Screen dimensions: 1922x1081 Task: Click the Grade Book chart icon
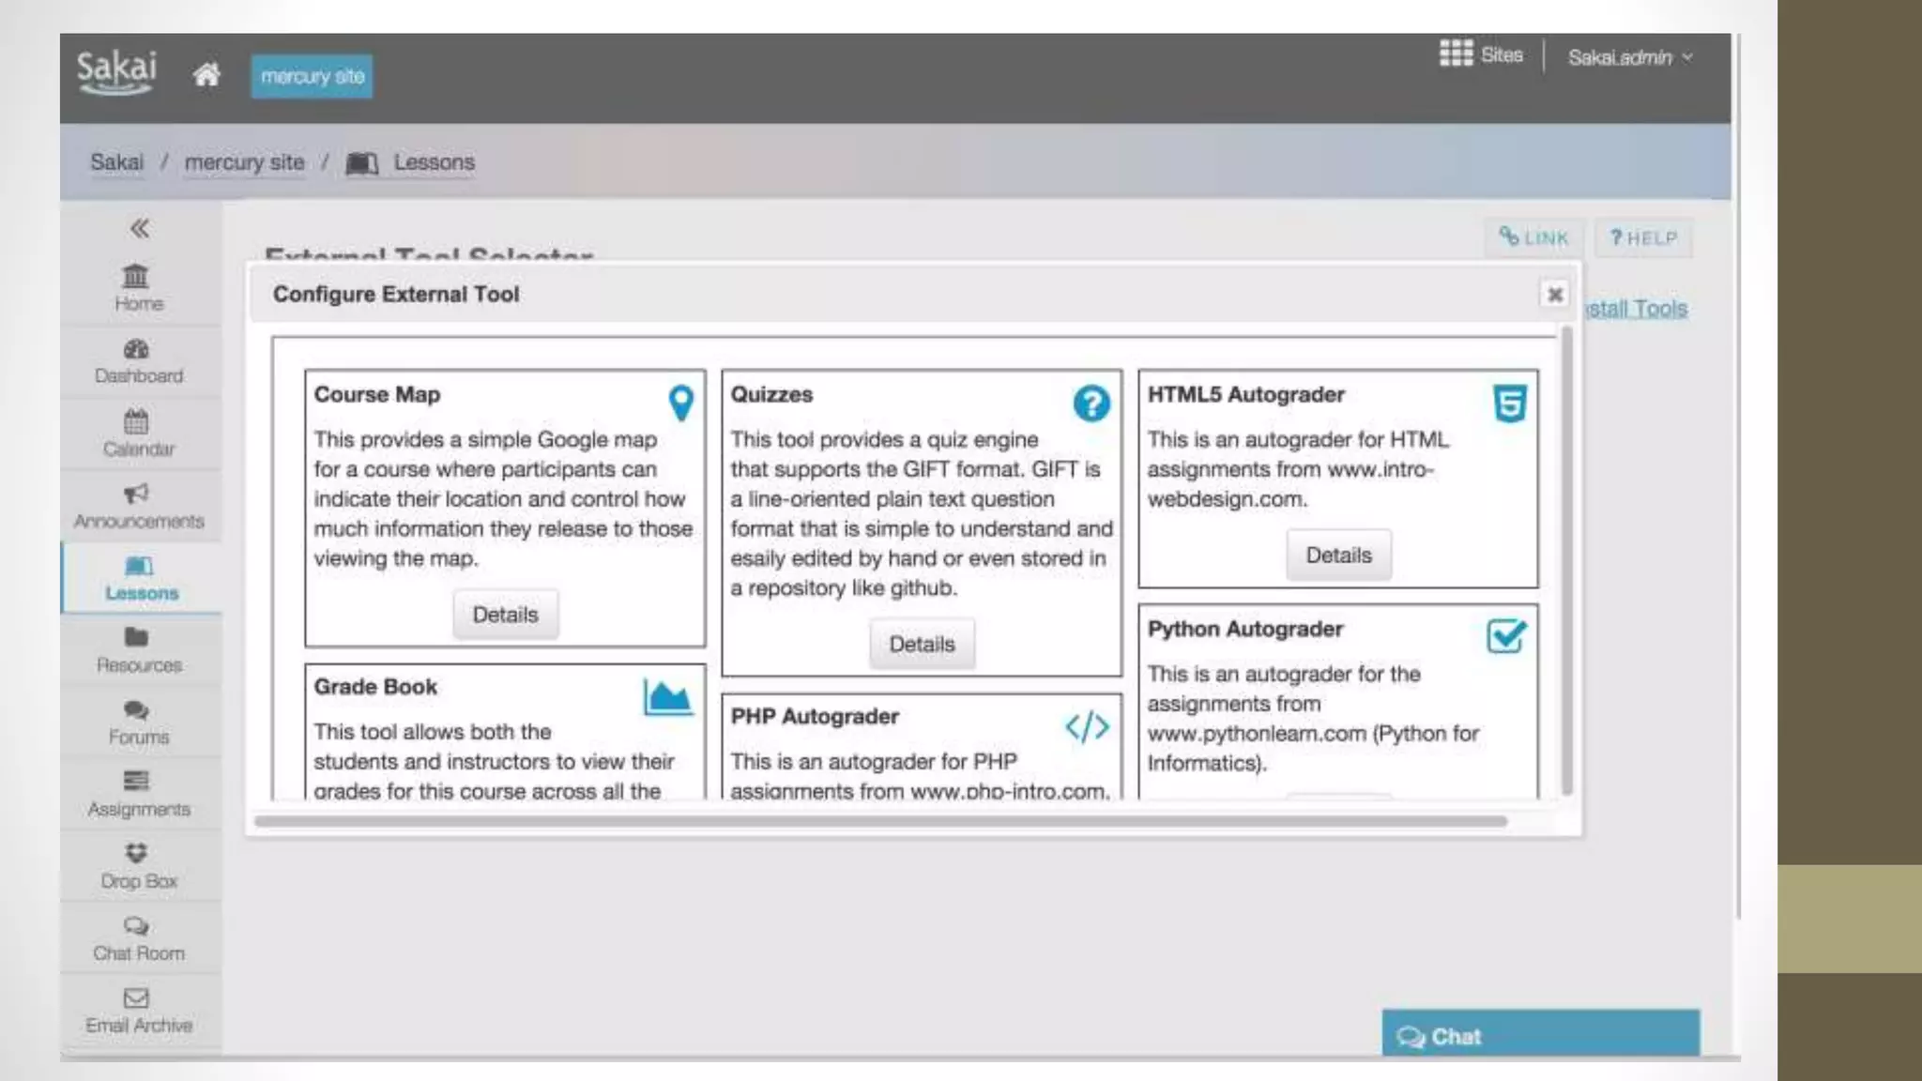point(667,697)
